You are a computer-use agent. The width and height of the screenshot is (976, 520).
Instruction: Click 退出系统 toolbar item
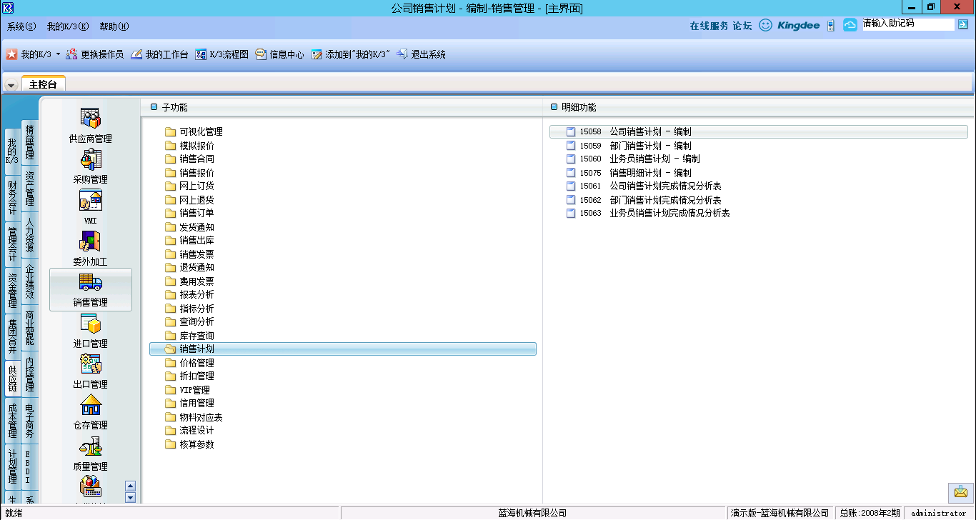[x=421, y=54]
